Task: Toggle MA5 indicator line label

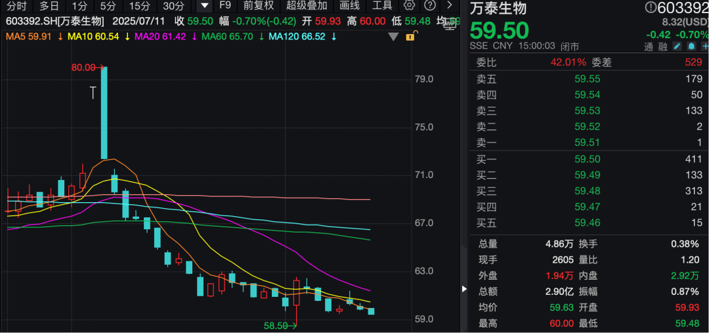Action: [29, 37]
